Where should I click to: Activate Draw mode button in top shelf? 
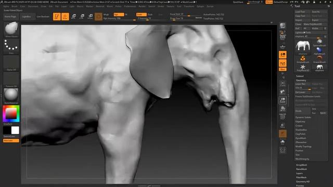click(65, 17)
